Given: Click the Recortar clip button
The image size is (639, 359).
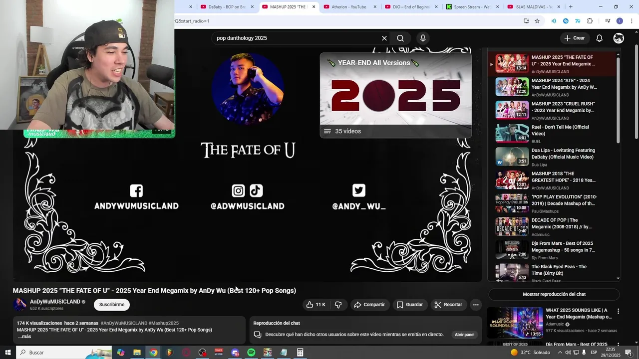Looking at the screenshot, I should [448, 305].
